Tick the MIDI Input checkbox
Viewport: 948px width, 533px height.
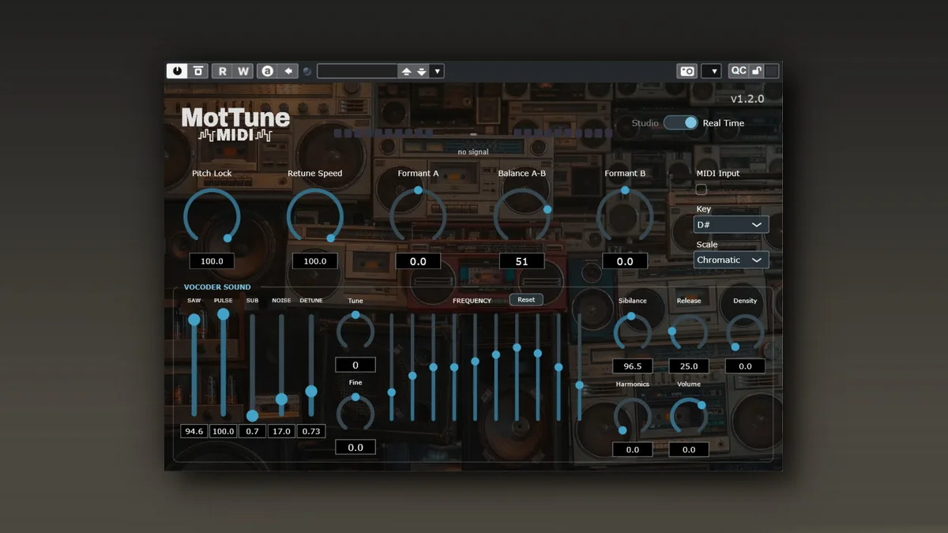701,190
